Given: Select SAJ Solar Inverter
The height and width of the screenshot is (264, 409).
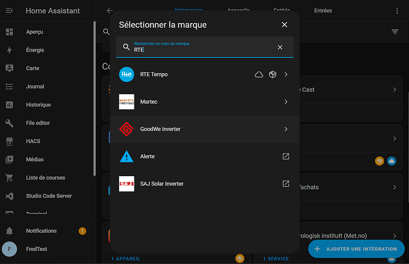Looking at the screenshot, I should coord(204,184).
